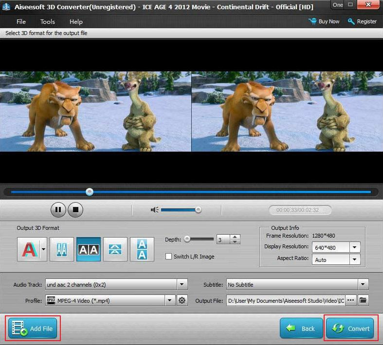The image size is (383, 345).
Task: Expand the Display Resolution dropdown
Action: (x=355, y=247)
